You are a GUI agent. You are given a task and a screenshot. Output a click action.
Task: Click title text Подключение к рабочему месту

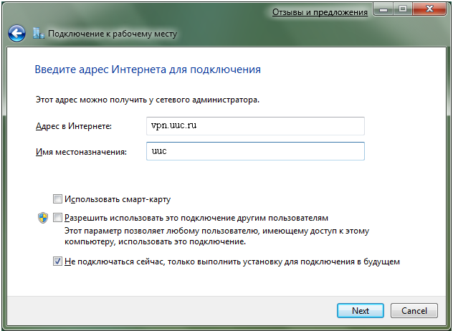coord(113,34)
